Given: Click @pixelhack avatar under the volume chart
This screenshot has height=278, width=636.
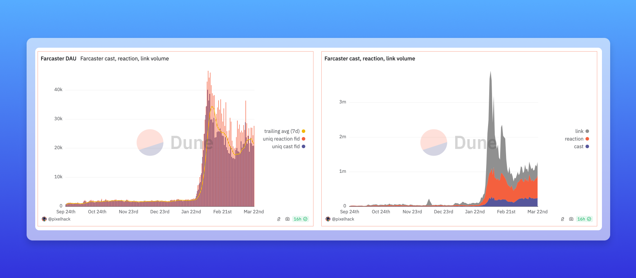Looking at the screenshot, I should coord(328,219).
